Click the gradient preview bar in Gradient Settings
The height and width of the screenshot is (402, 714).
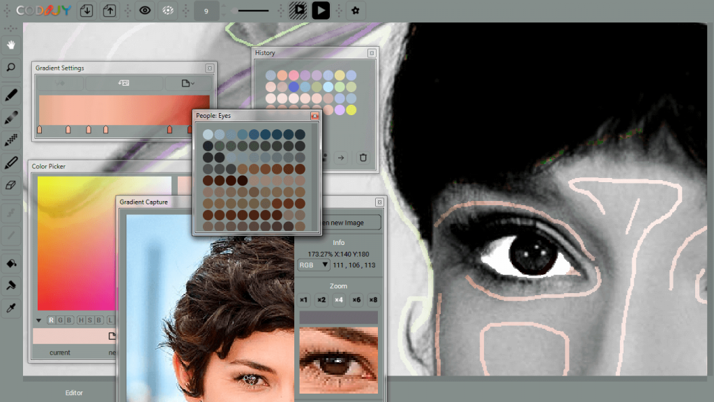(124, 110)
